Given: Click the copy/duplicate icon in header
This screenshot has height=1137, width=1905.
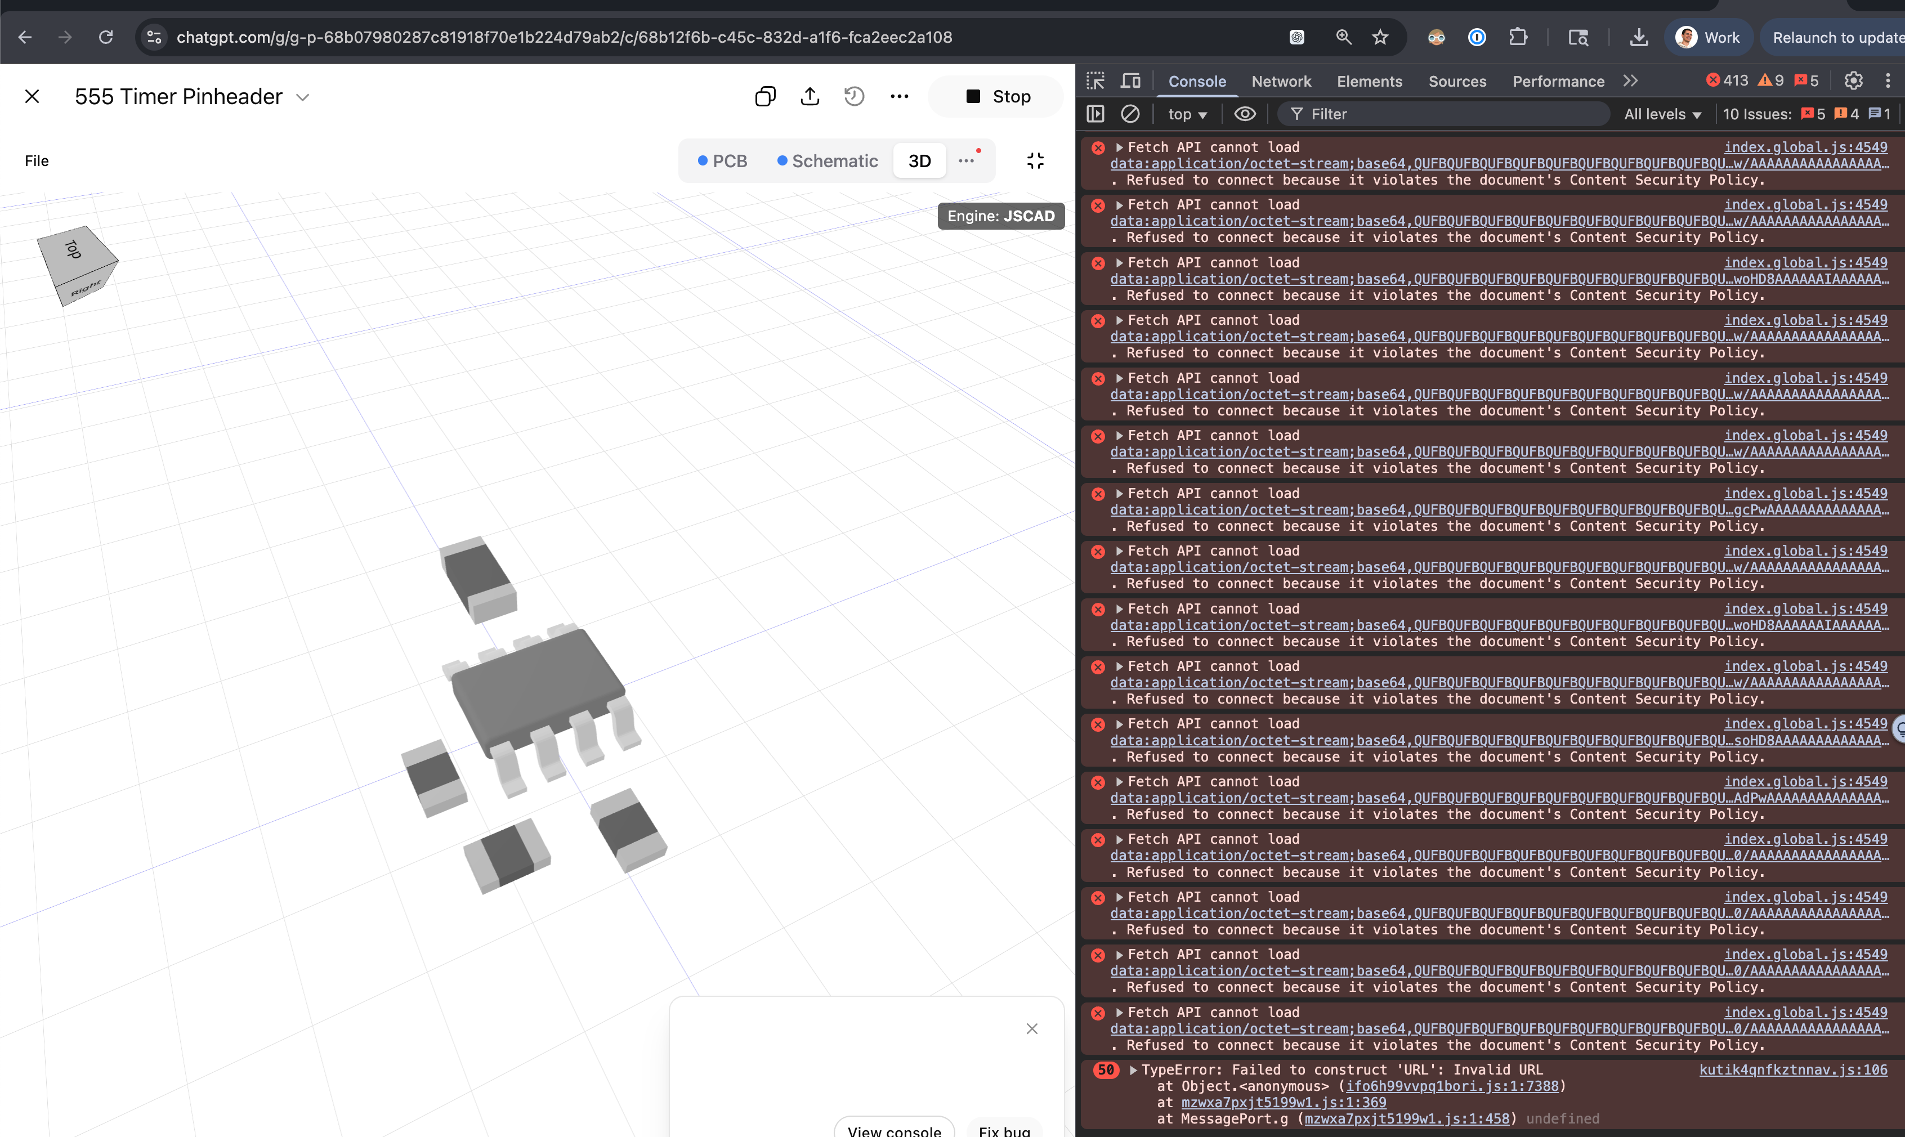Looking at the screenshot, I should (765, 97).
